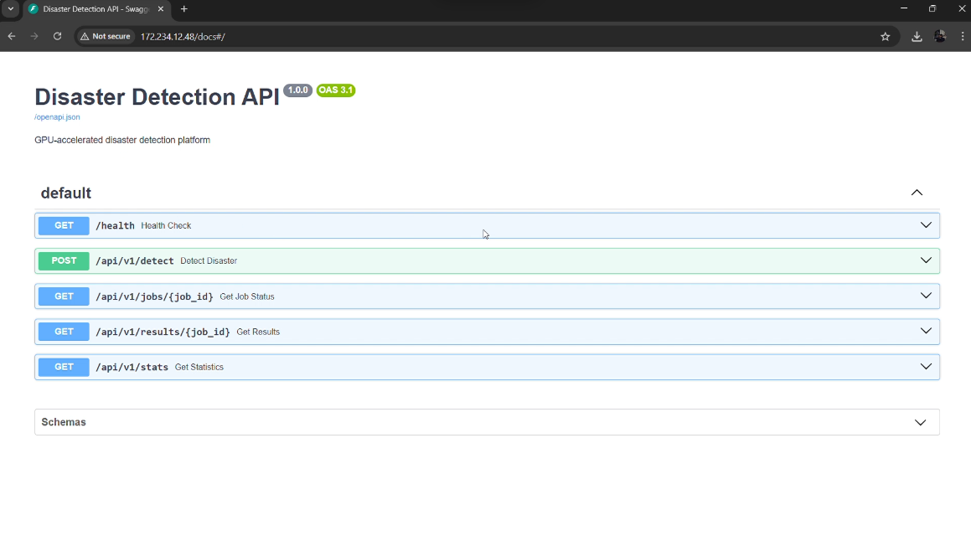This screenshot has width=971, height=541.
Task: Expand the /health endpoint chevron
Action: tap(926, 225)
